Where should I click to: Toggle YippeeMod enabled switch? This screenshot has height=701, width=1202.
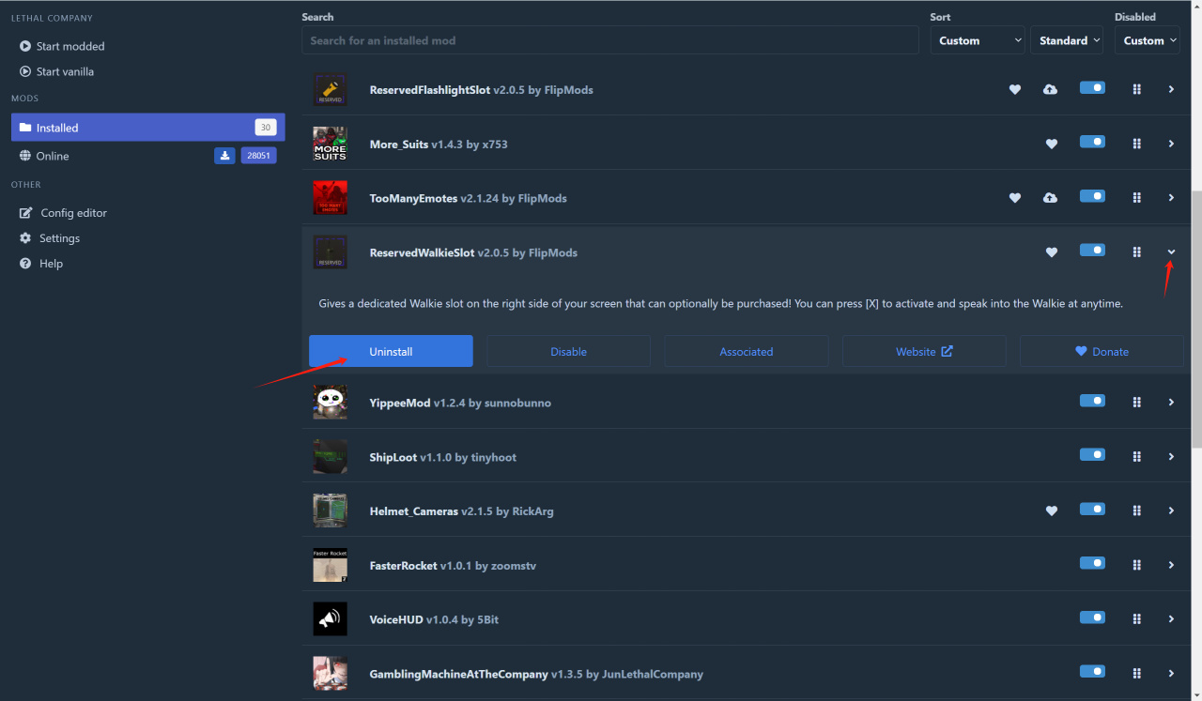1092,400
